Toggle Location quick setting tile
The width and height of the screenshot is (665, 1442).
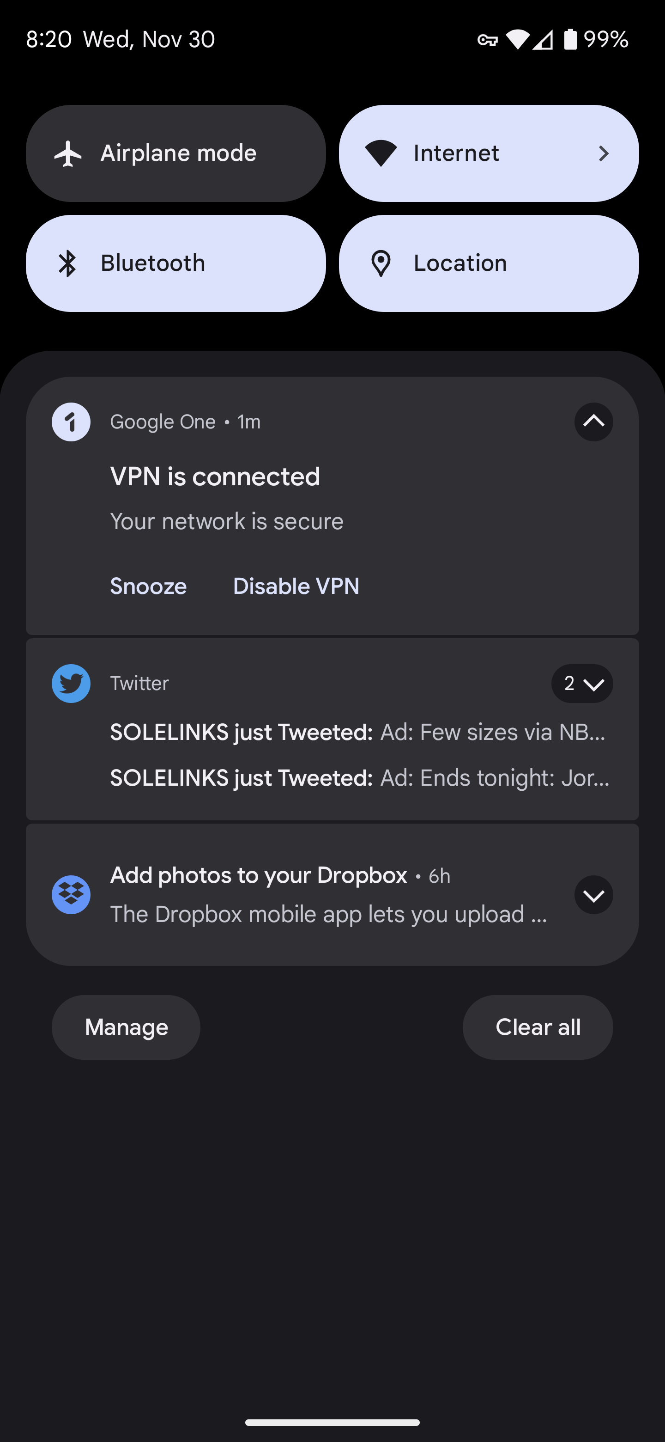[x=489, y=263]
